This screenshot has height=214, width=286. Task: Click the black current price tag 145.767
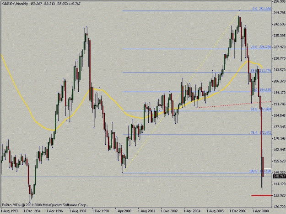coord(279,177)
